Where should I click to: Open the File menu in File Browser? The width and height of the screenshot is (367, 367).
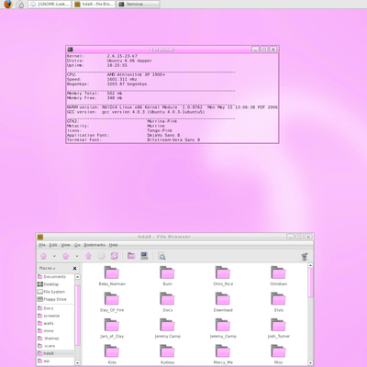pyautogui.click(x=42, y=245)
